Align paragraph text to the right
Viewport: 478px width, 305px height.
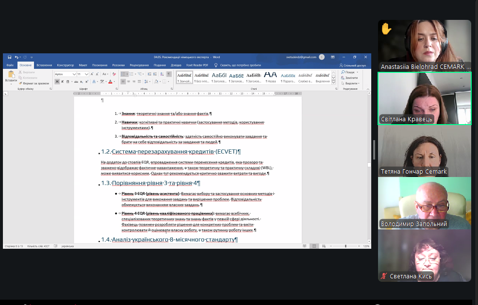tap(134, 81)
